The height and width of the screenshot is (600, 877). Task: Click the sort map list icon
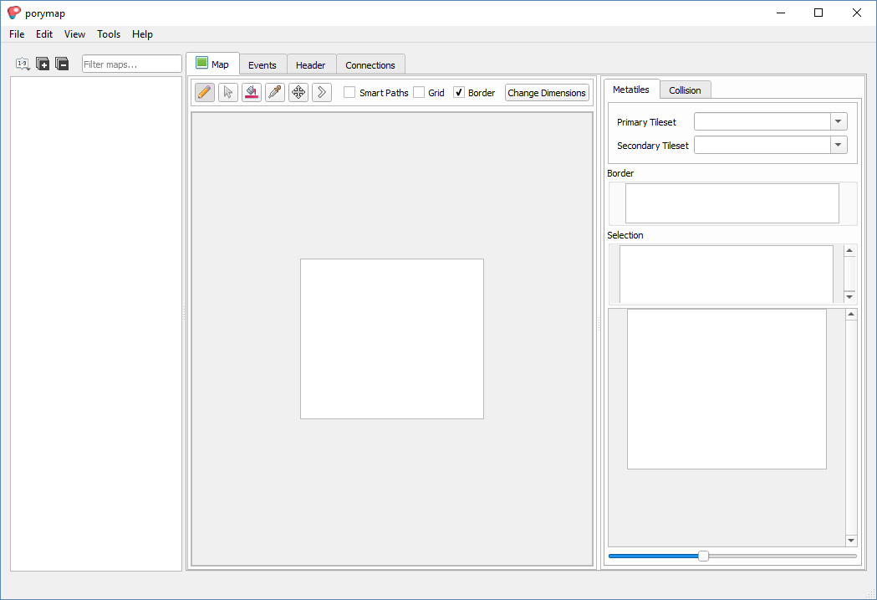coord(23,64)
